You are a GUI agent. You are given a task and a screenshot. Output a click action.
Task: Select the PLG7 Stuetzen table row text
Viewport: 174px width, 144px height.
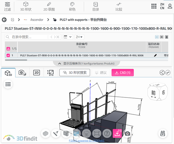[x=82, y=55]
